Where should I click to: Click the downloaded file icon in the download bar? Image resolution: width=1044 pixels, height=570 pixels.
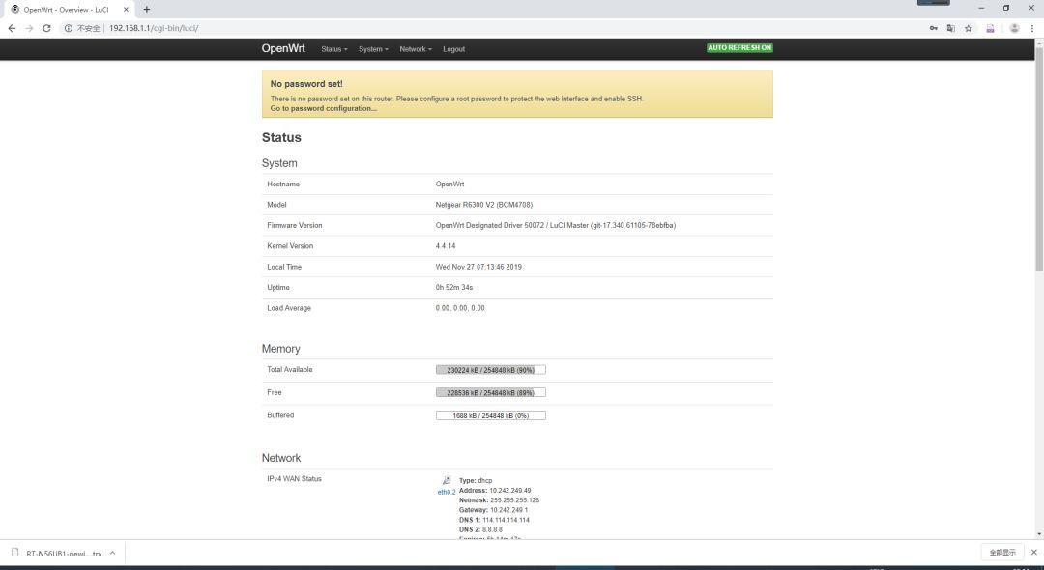point(14,553)
